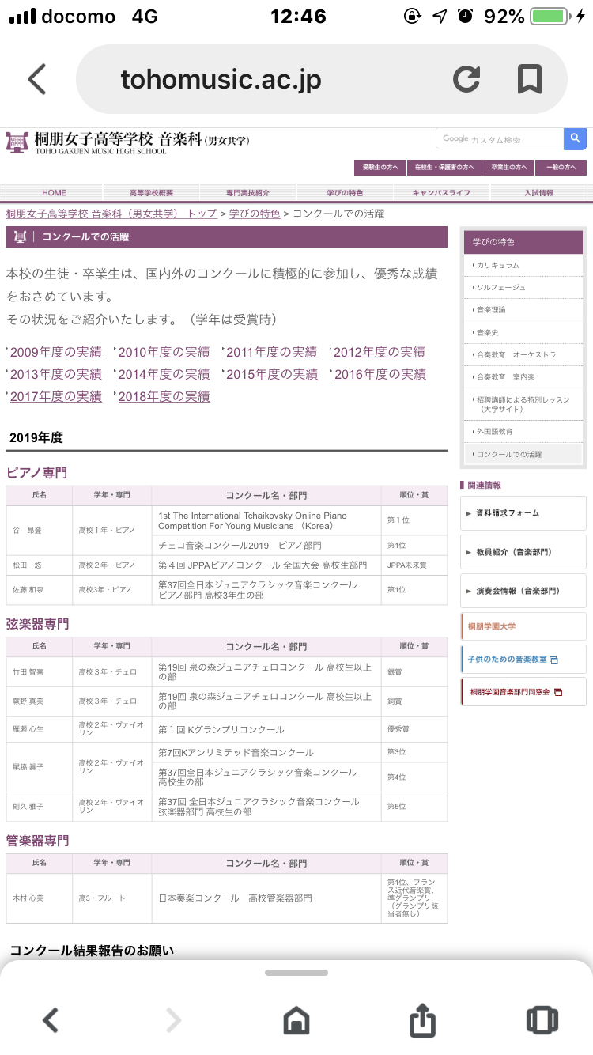Select 専門実技紹介 in the navigation bar
The height and width of the screenshot is (1055, 593).
click(247, 193)
